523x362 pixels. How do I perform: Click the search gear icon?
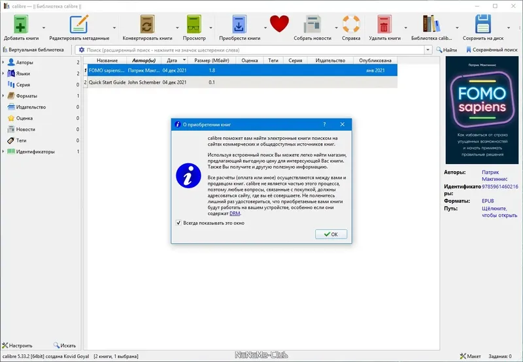pyautogui.click(x=81, y=50)
